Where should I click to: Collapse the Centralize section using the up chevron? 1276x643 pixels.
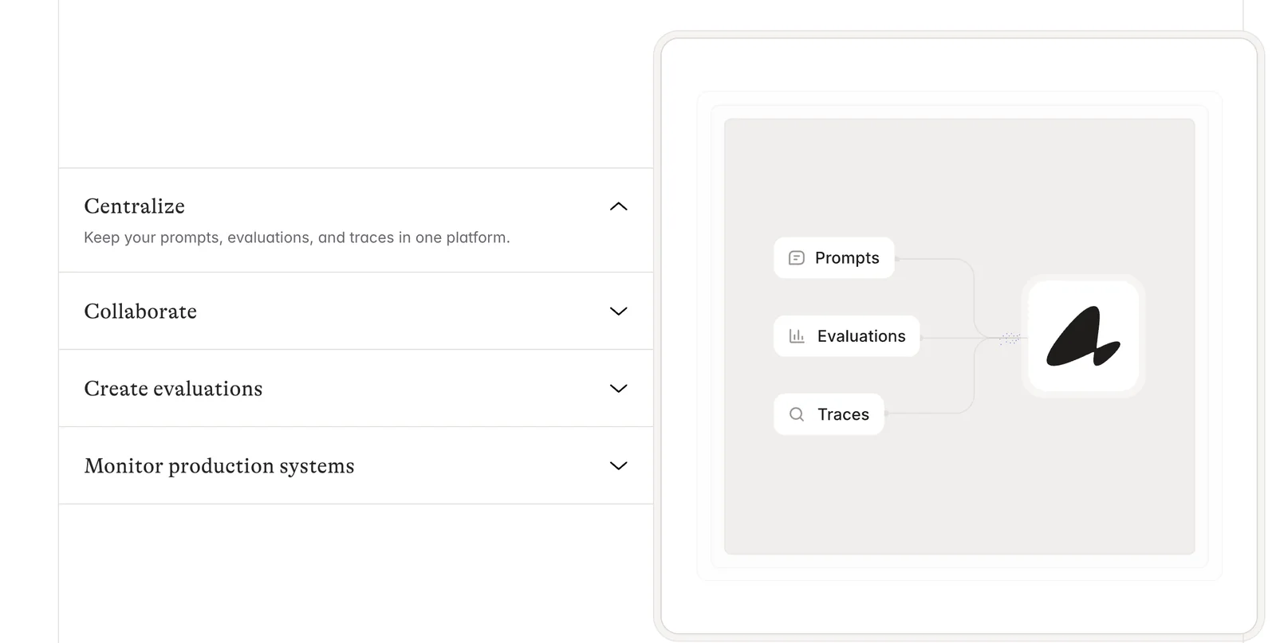[618, 206]
